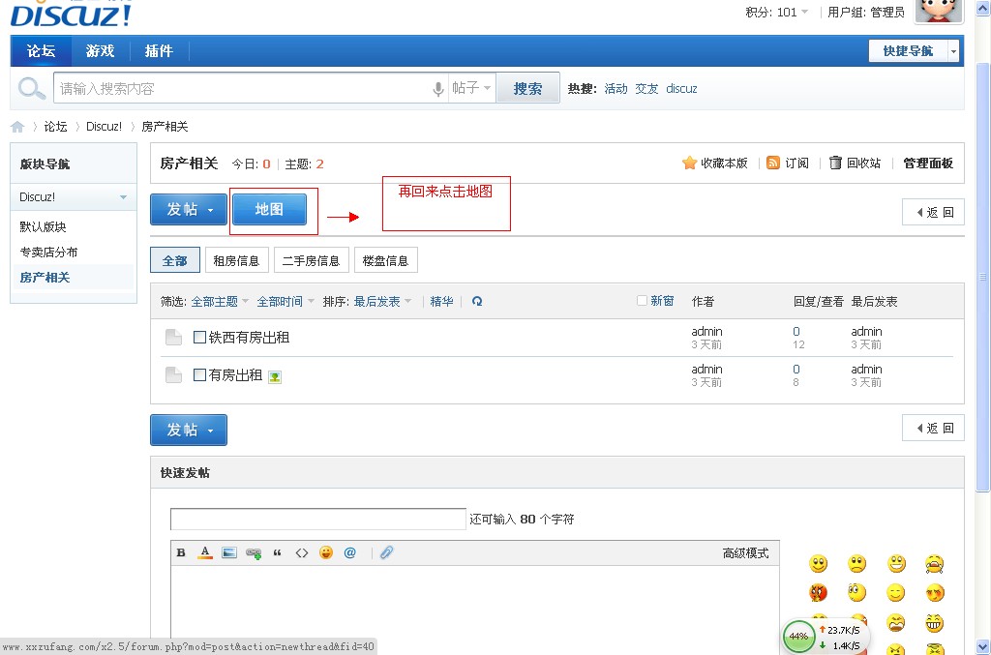Select the 二手房信息 category tab
Image resolution: width=991 pixels, height=655 pixels.
pos(311,260)
